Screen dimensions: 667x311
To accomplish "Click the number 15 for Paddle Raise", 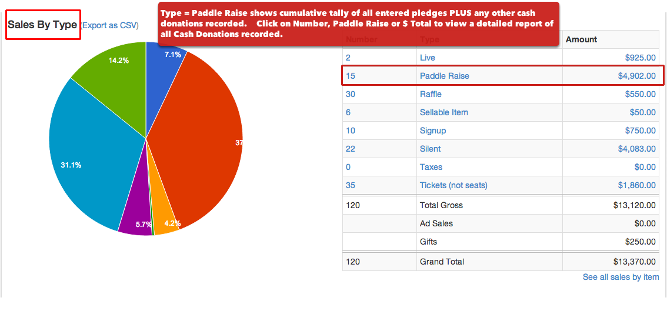I will 351,76.
